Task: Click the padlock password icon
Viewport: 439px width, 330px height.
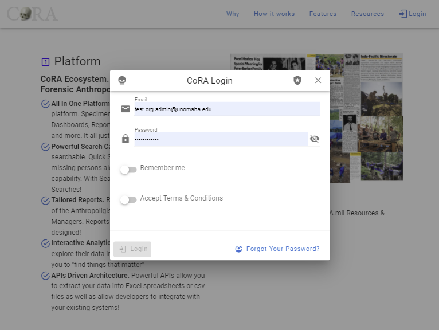Action: (126, 139)
